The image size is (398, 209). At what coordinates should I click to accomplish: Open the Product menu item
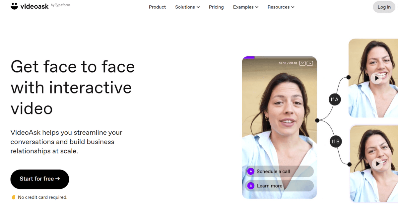pyautogui.click(x=157, y=7)
